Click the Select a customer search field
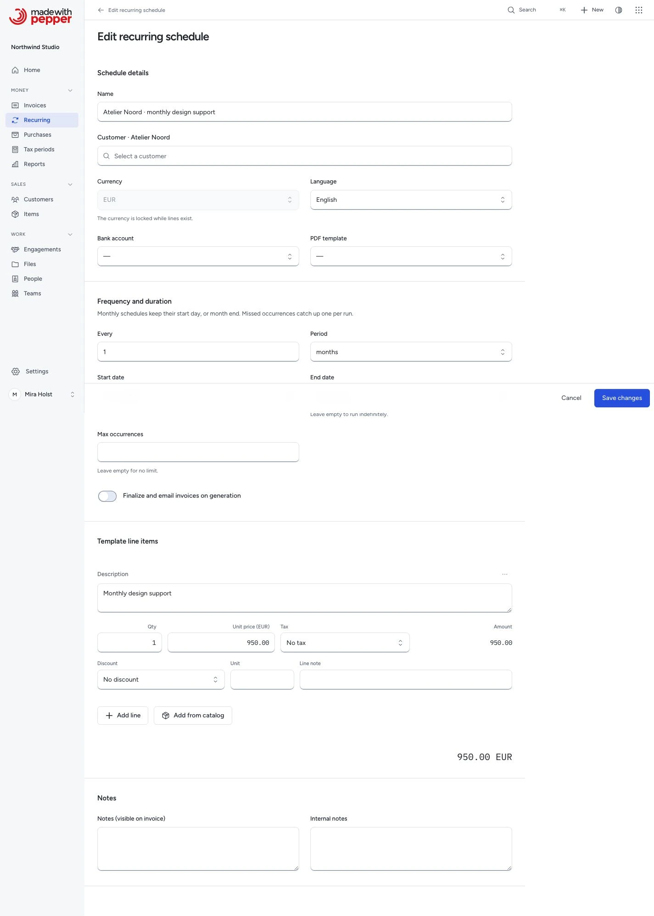Image resolution: width=654 pixels, height=916 pixels. 304,156
